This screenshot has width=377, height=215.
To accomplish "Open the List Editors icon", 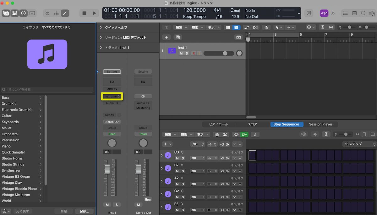I will 346,13.
